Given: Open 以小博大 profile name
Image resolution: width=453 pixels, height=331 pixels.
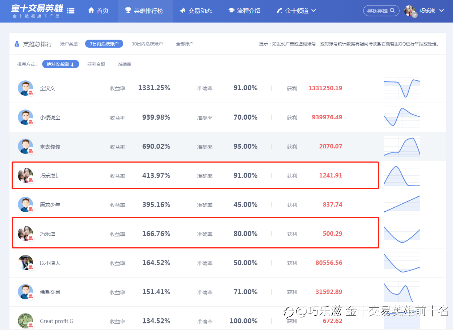Looking at the screenshot, I should [x=50, y=263].
